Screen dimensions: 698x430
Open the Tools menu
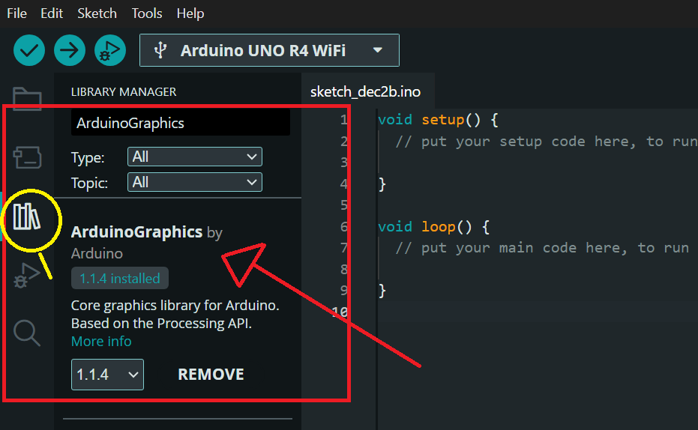point(147,13)
